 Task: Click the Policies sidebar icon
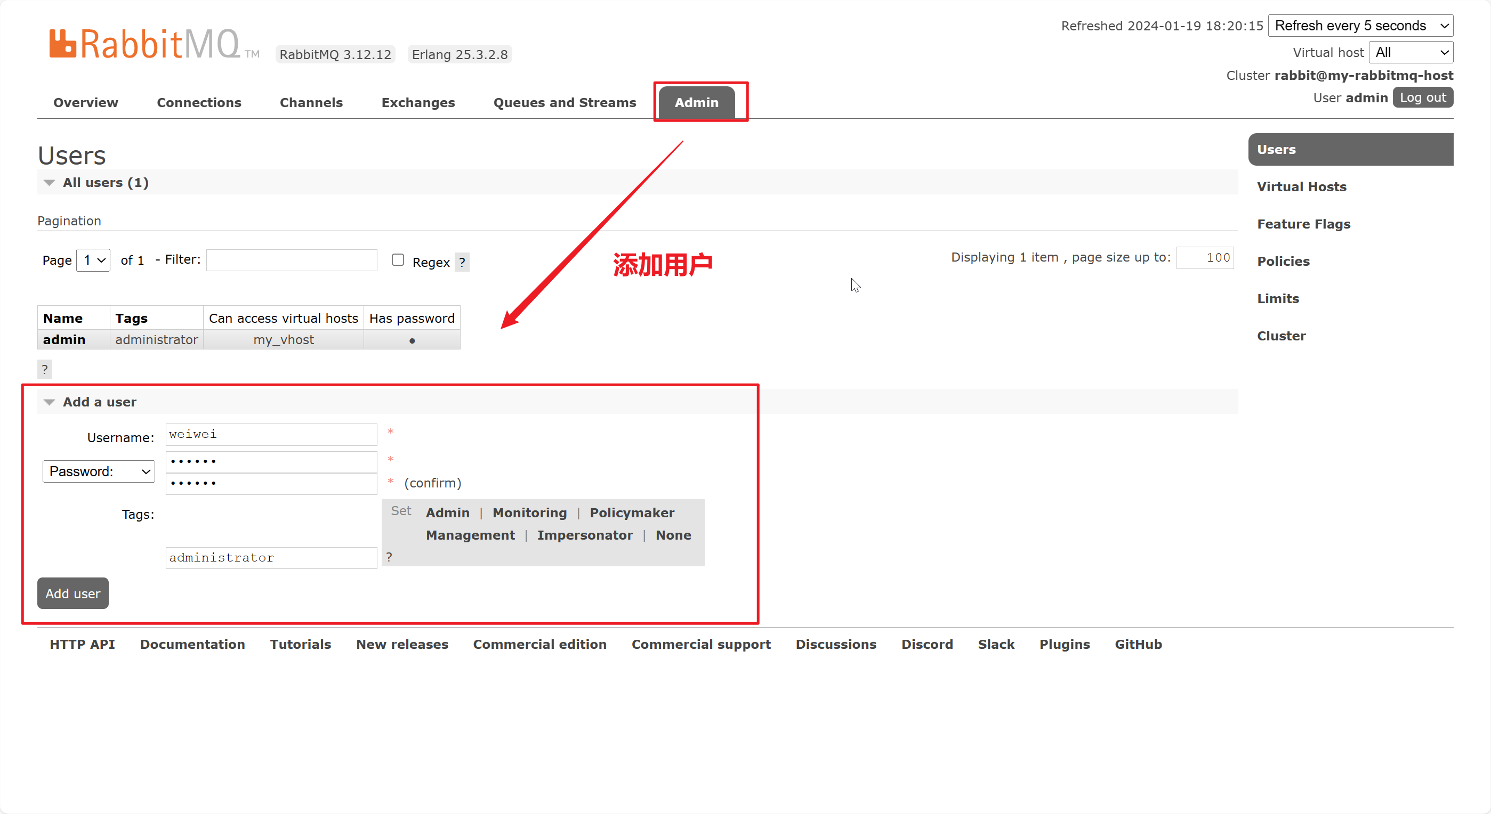click(1284, 262)
